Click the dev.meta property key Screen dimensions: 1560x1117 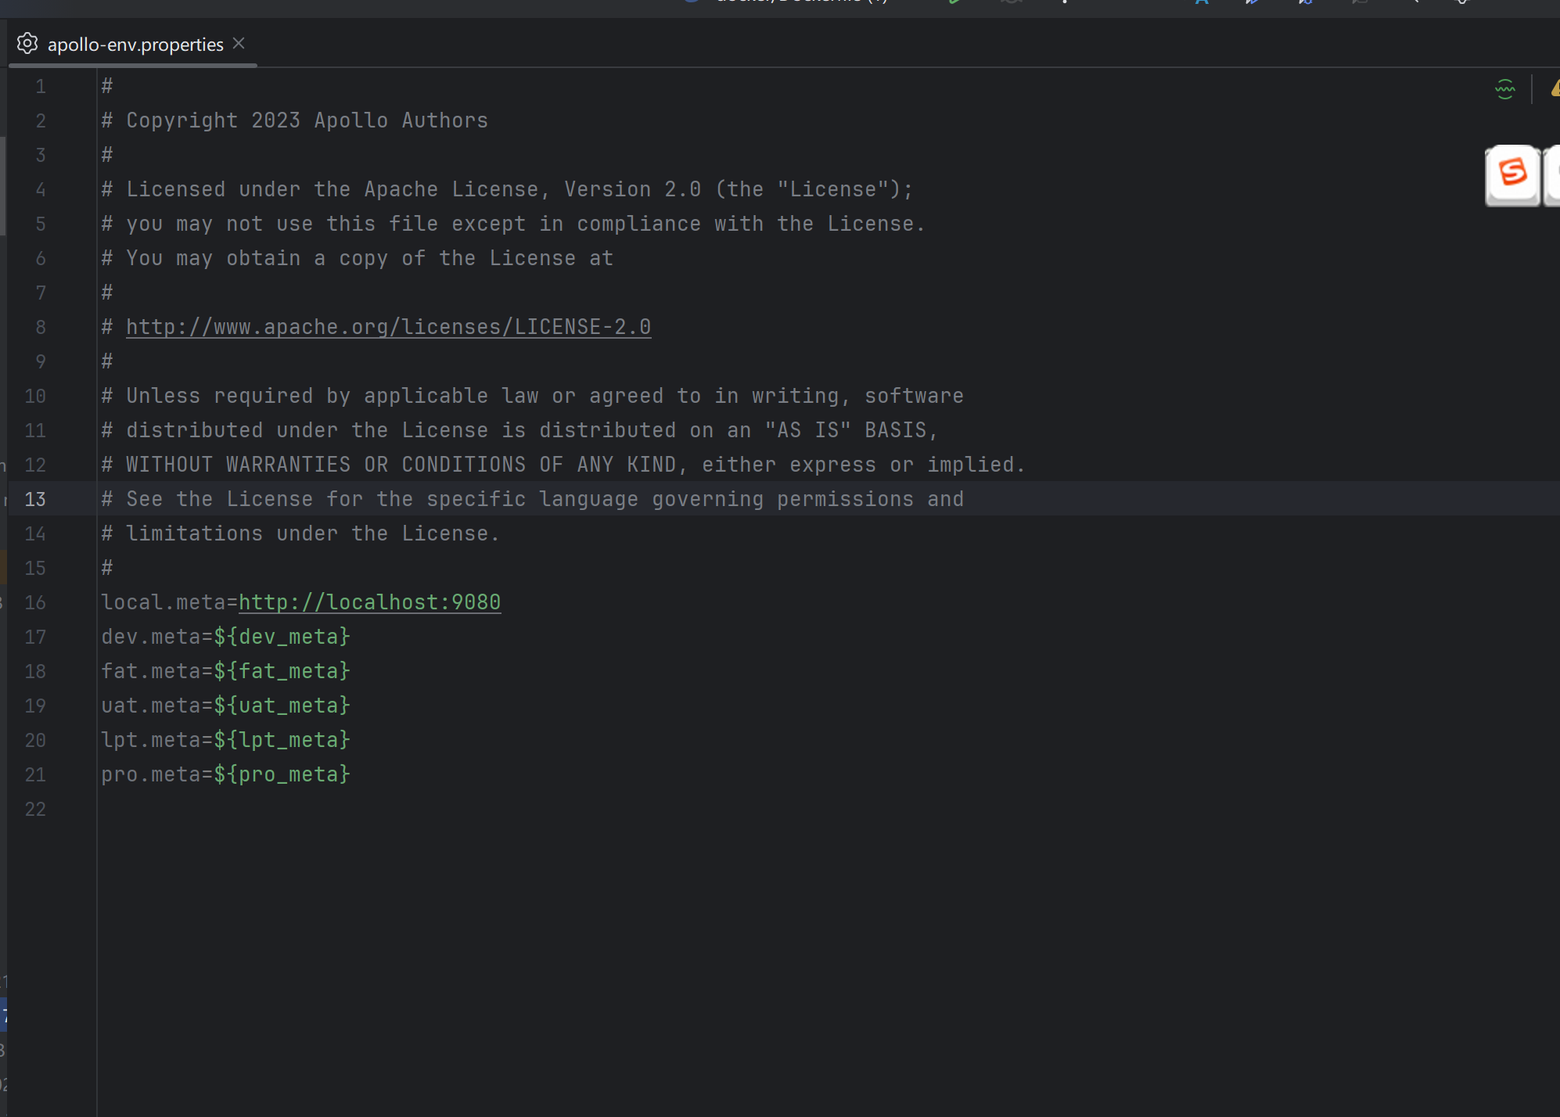pyautogui.click(x=151, y=637)
